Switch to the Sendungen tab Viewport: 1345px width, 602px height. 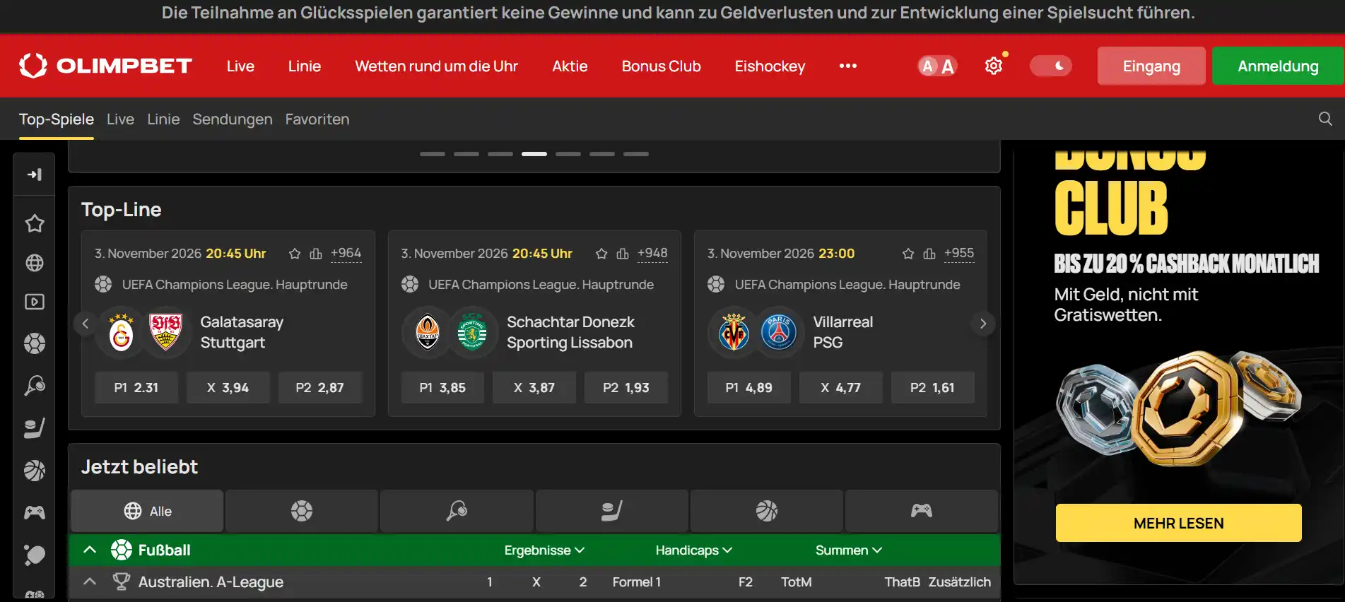pyautogui.click(x=233, y=119)
